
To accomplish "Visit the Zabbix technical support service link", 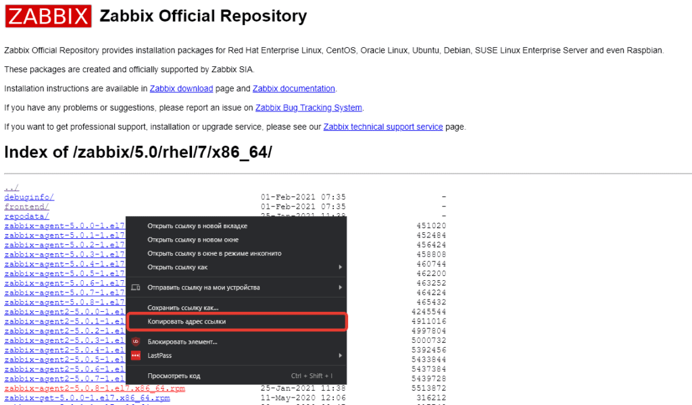I will (383, 127).
